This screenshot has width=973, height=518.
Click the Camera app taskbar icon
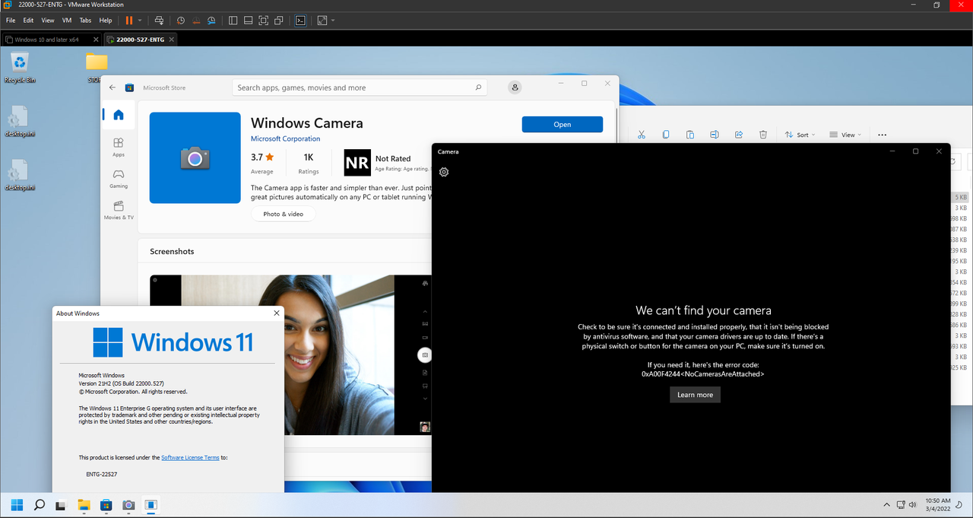tap(128, 504)
